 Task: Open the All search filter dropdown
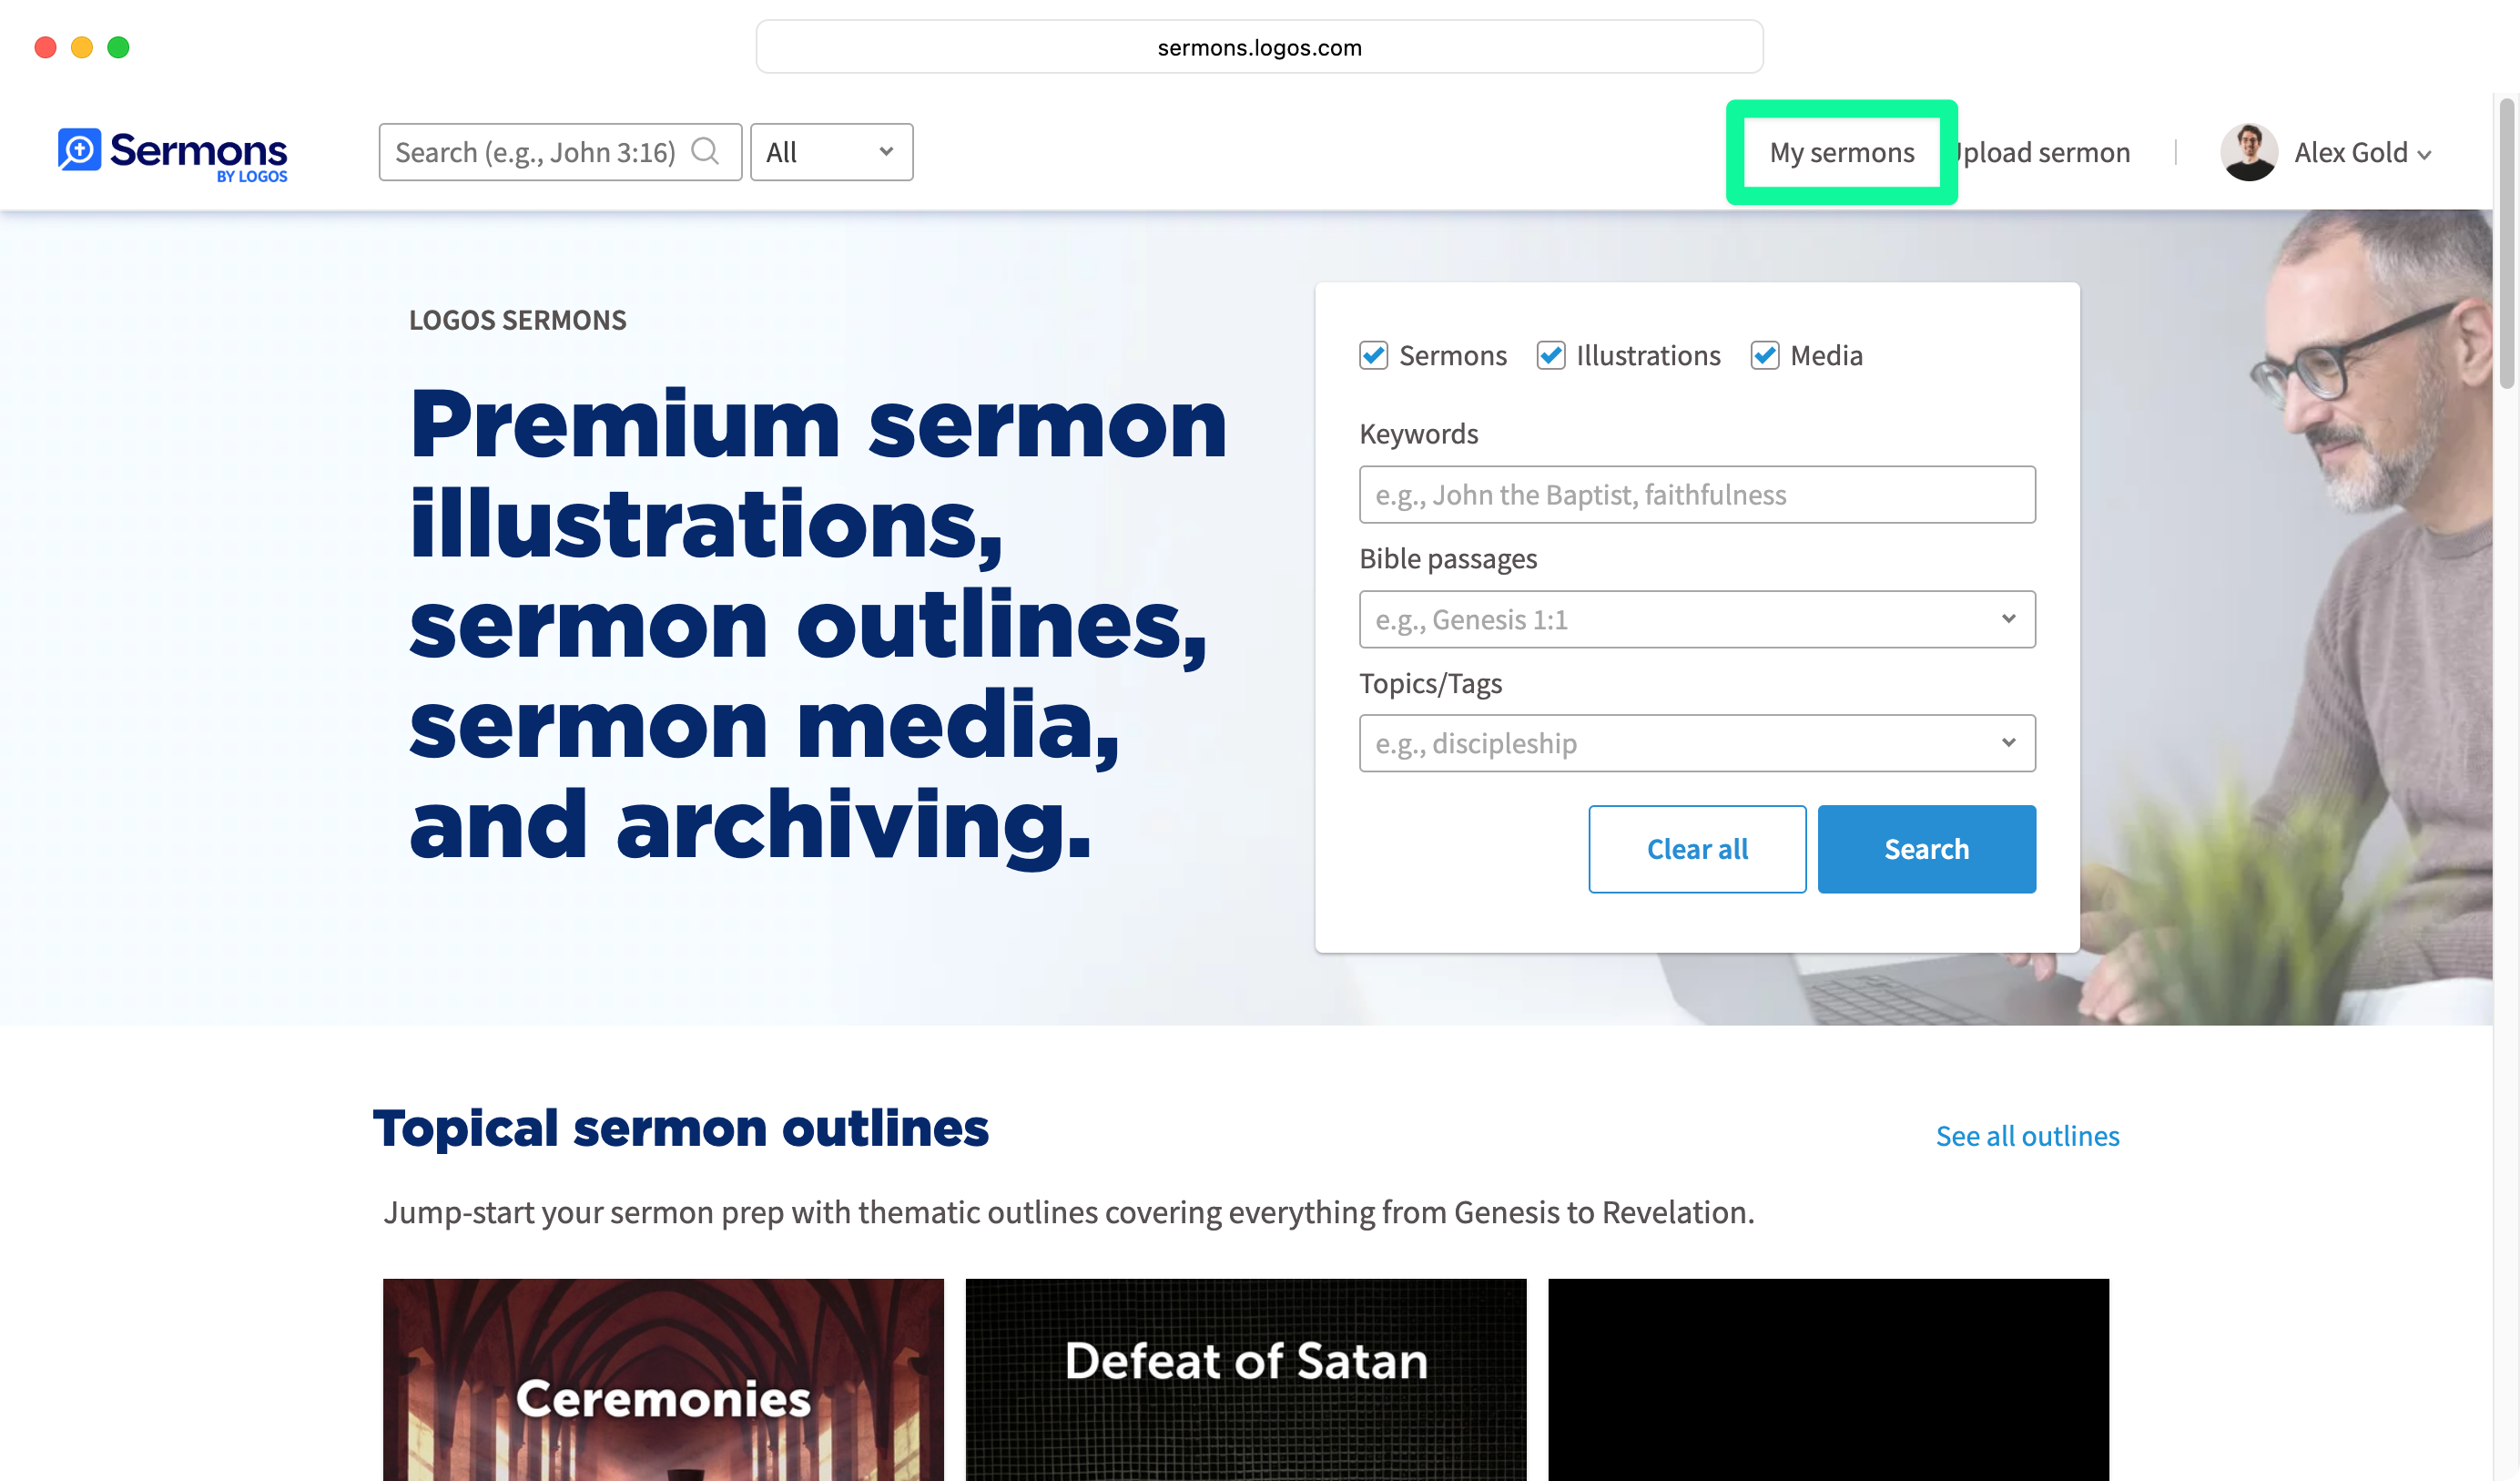830,152
